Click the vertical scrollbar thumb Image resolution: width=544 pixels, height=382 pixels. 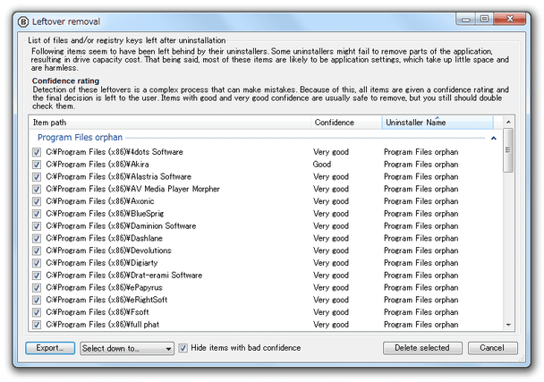pyautogui.click(x=508, y=150)
